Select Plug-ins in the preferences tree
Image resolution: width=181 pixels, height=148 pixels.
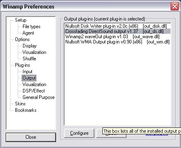[23, 65]
